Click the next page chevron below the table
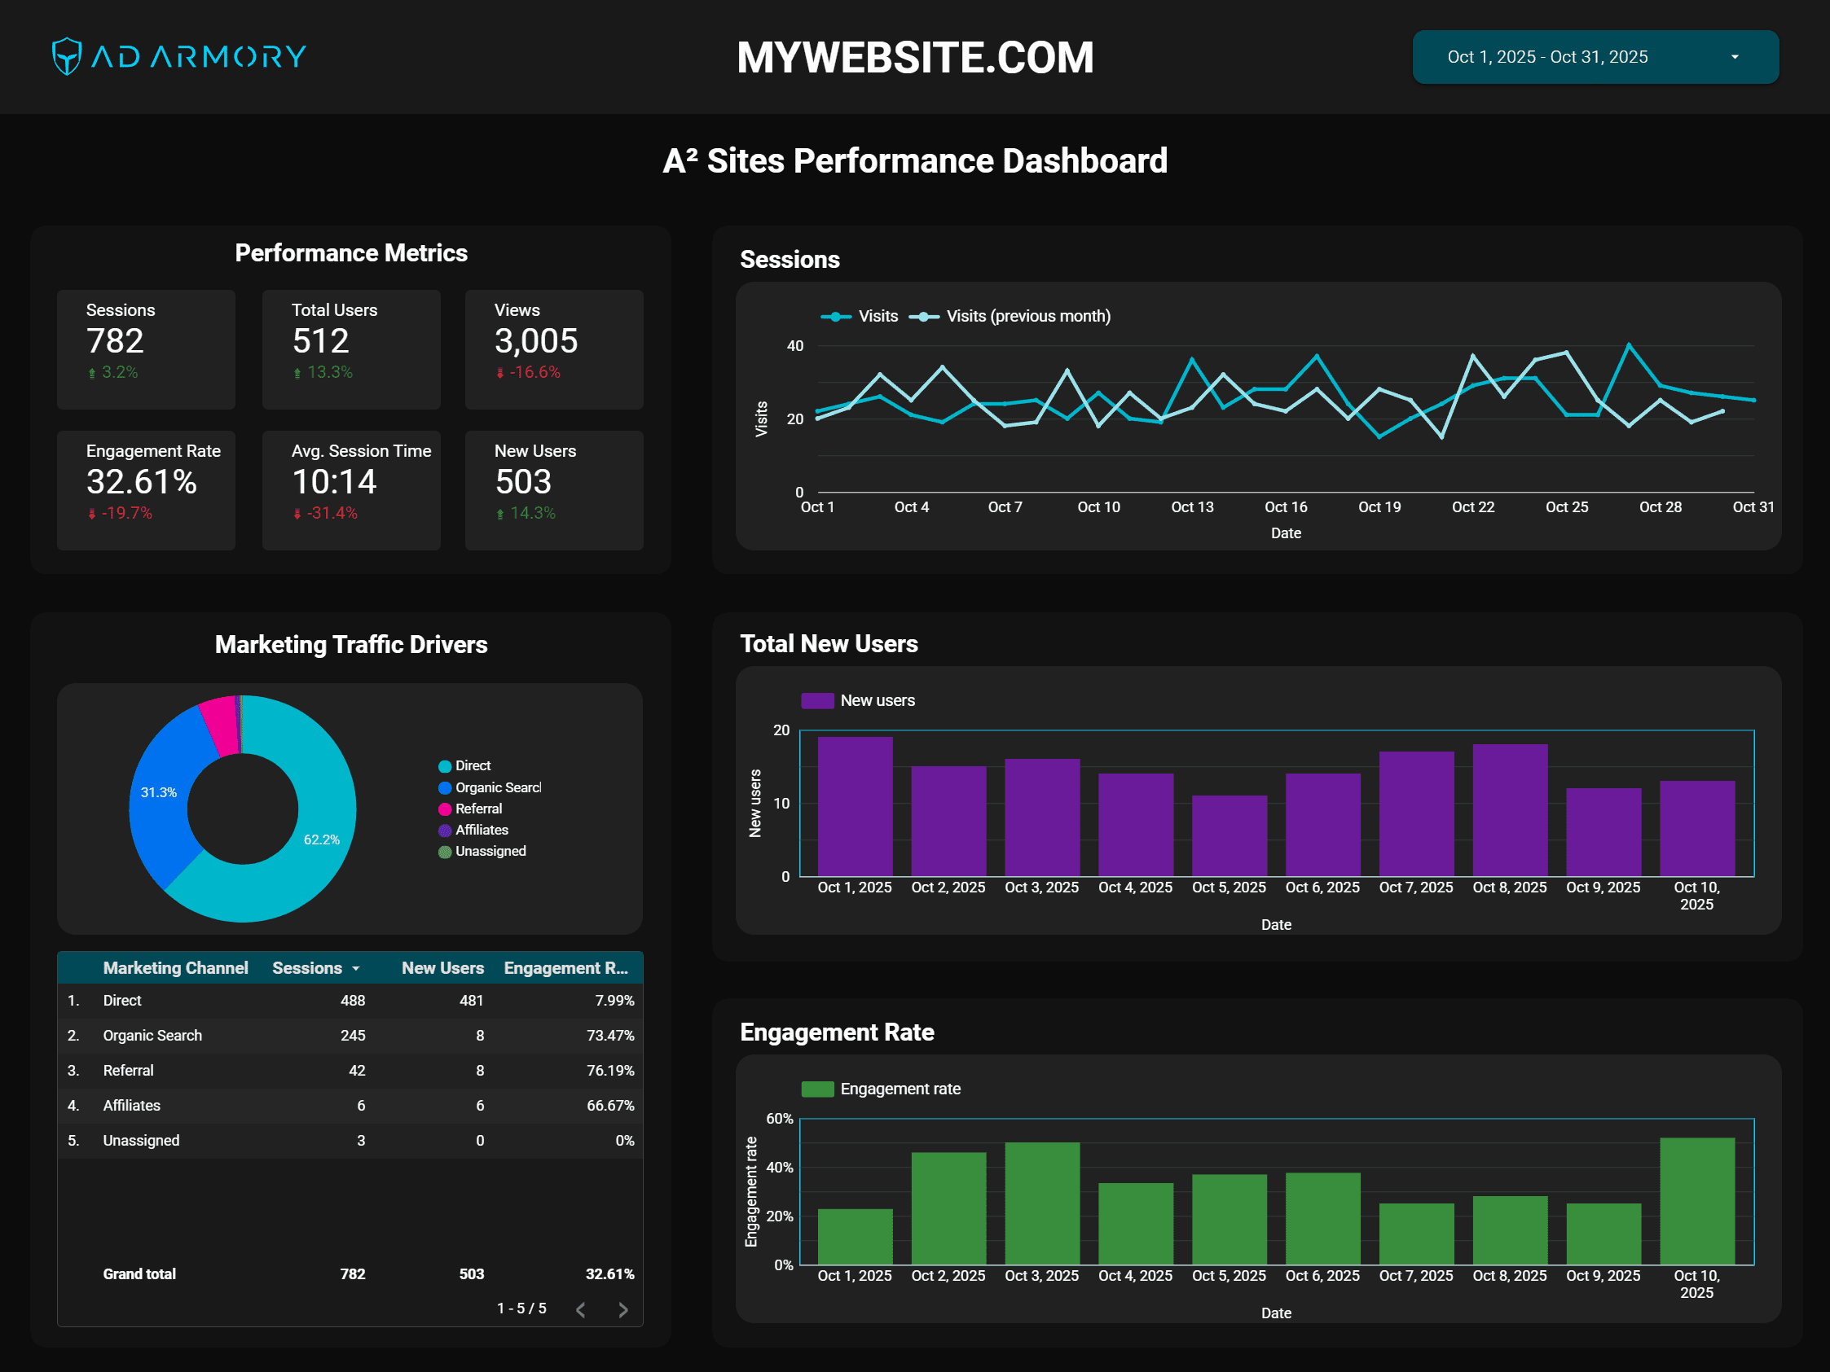 (x=622, y=1309)
